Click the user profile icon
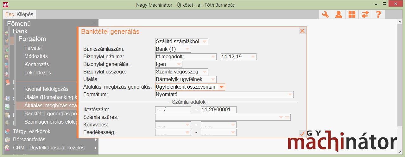This screenshot has height=157, width=405. pos(339,14)
